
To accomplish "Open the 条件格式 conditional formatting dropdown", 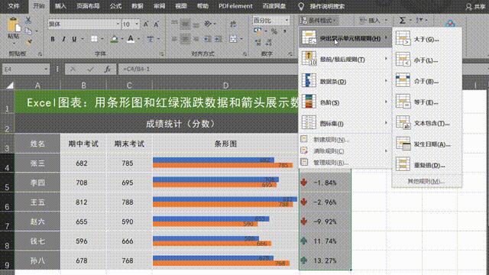I will (318, 21).
